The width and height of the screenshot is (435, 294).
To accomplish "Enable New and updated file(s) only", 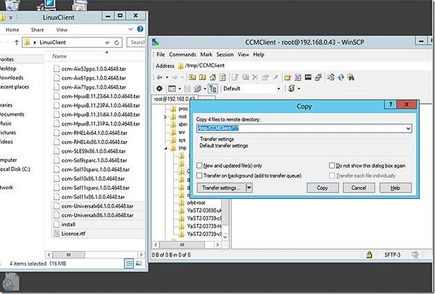I will pyautogui.click(x=199, y=166).
